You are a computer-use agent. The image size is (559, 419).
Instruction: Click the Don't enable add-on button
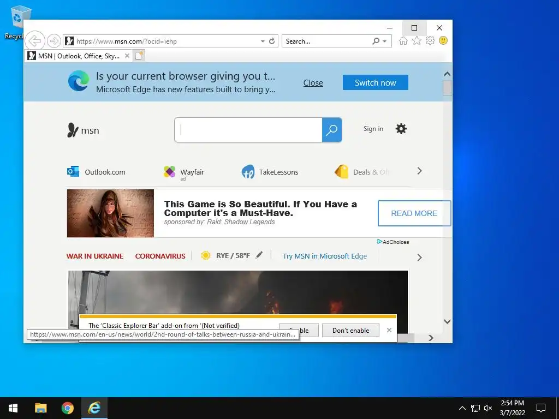coord(351,330)
